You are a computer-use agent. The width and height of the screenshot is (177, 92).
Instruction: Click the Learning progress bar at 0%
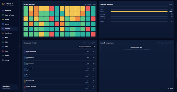pyautogui.click(x=139, y=14)
